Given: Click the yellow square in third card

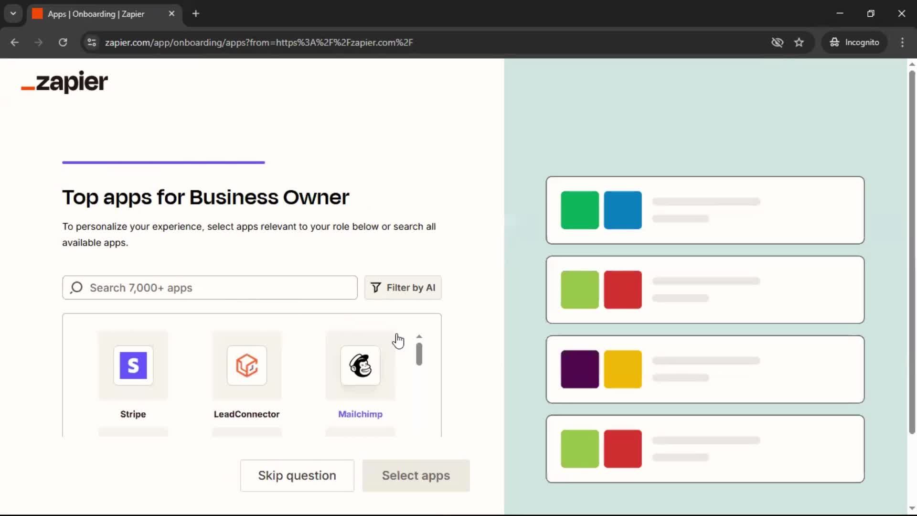Looking at the screenshot, I should coord(623,369).
